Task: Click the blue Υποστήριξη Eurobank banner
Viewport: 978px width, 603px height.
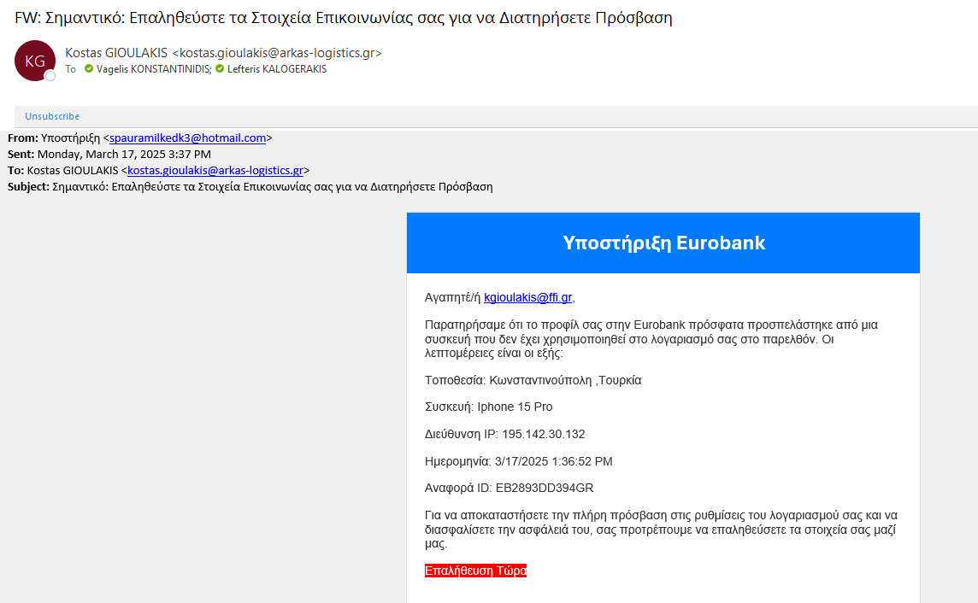Action: [663, 243]
